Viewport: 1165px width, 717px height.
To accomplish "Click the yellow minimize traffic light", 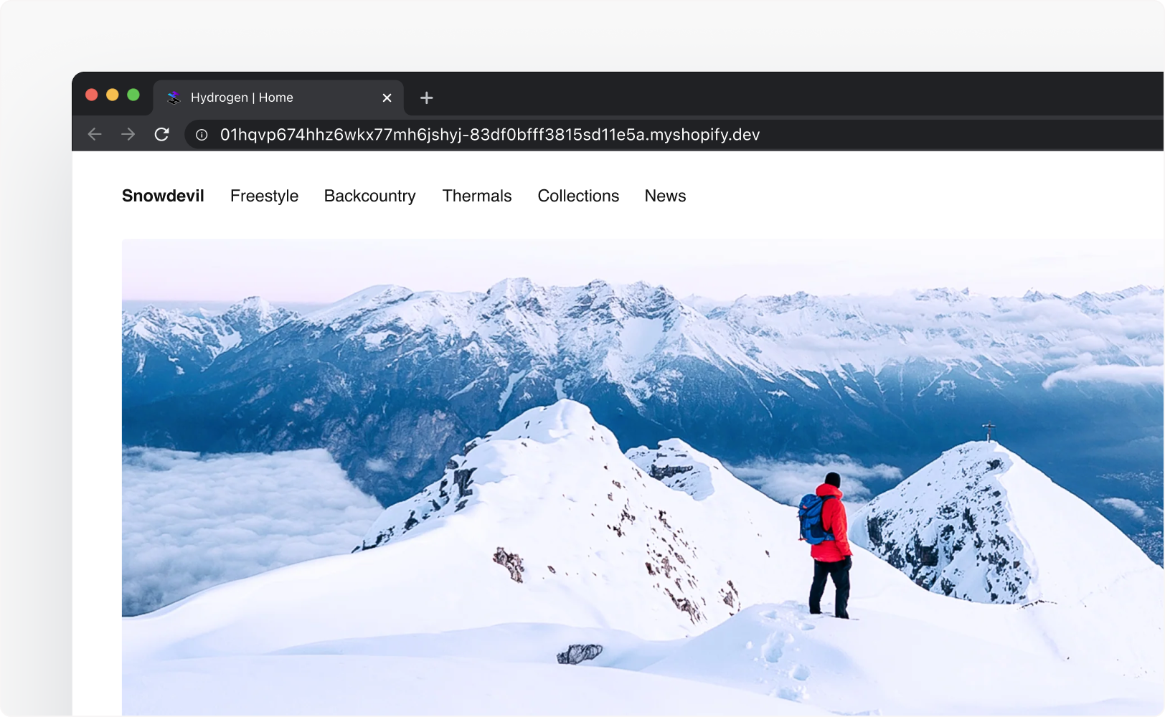I will [113, 94].
